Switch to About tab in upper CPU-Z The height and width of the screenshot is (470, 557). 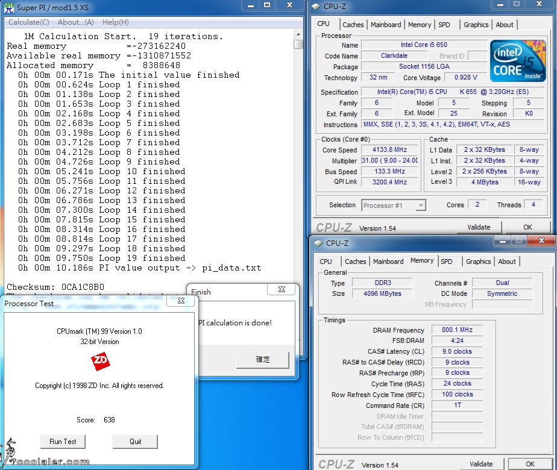coord(505,25)
